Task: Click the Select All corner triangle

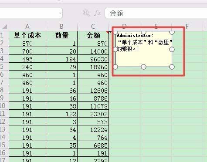Action: [x=5, y=27]
